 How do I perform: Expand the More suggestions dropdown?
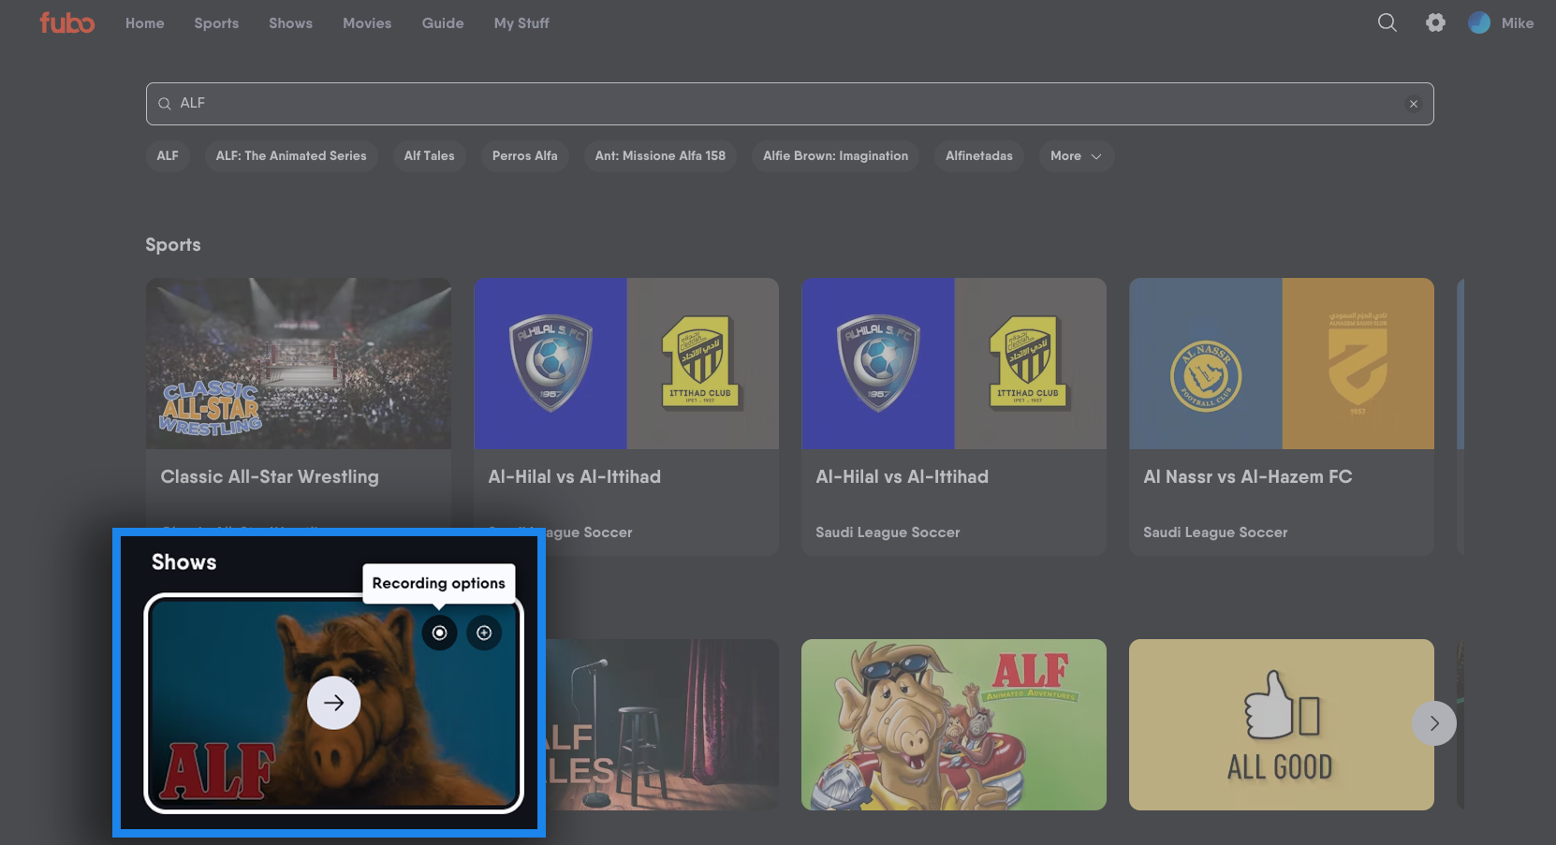[x=1076, y=156]
